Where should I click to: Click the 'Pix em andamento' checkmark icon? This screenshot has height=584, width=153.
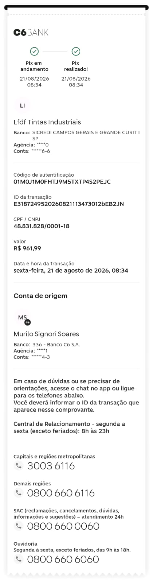coord(34,51)
